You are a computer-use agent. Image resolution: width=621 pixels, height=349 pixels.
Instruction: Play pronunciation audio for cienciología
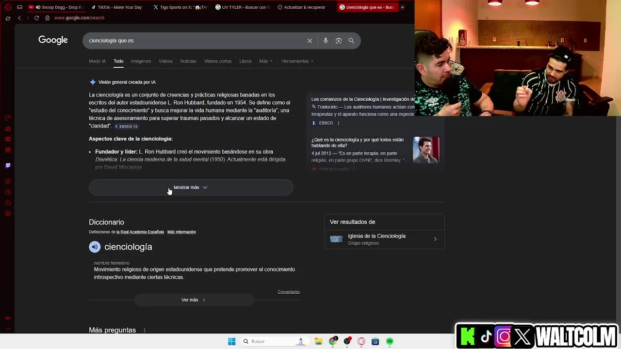[95, 247]
